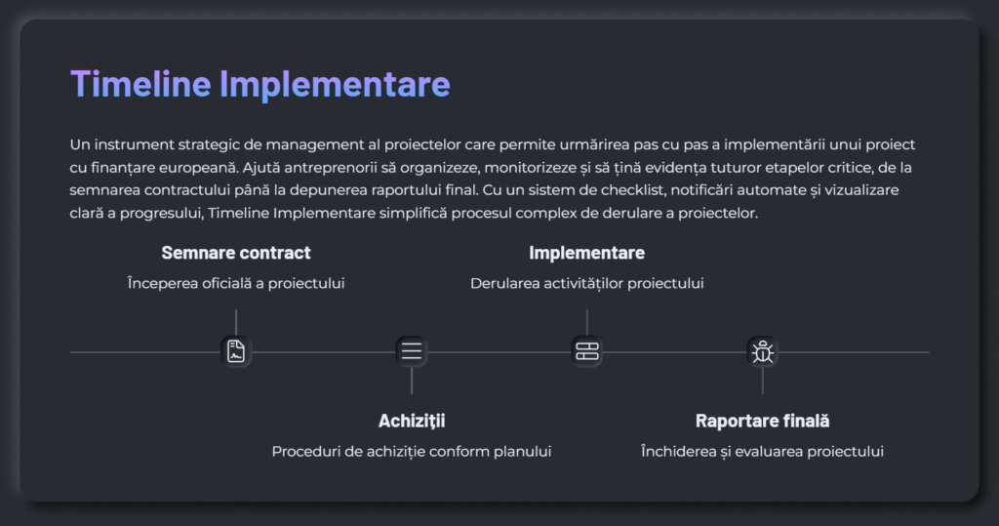Image resolution: width=999 pixels, height=526 pixels.
Task: Click the "Timeline Implementare" gradient title
Action: point(260,84)
